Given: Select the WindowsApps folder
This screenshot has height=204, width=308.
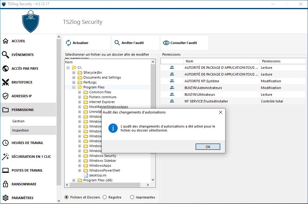Looking at the screenshot, I should pyautogui.click(x=100, y=165).
